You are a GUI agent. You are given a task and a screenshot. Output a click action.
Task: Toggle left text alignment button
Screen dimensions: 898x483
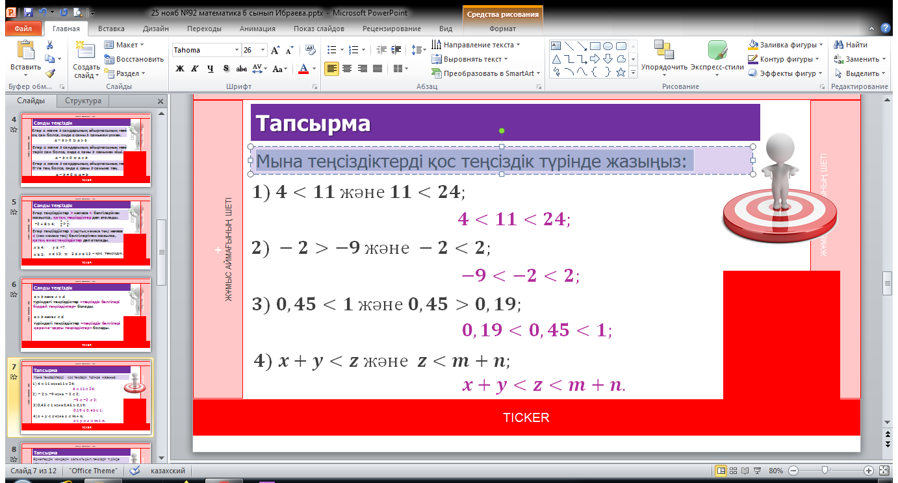[x=331, y=68]
